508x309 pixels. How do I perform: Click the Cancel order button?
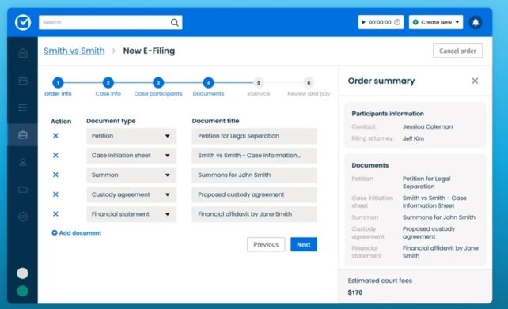458,51
